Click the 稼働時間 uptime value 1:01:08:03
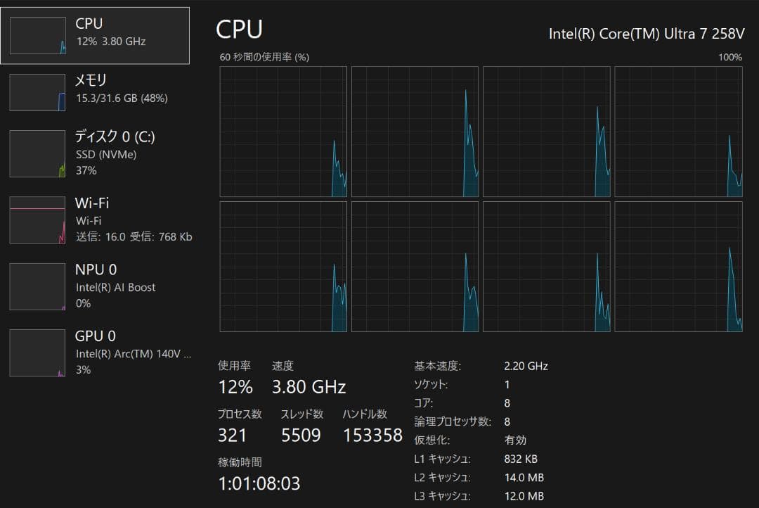Screen dimensions: 759x508 pos(259,483)
